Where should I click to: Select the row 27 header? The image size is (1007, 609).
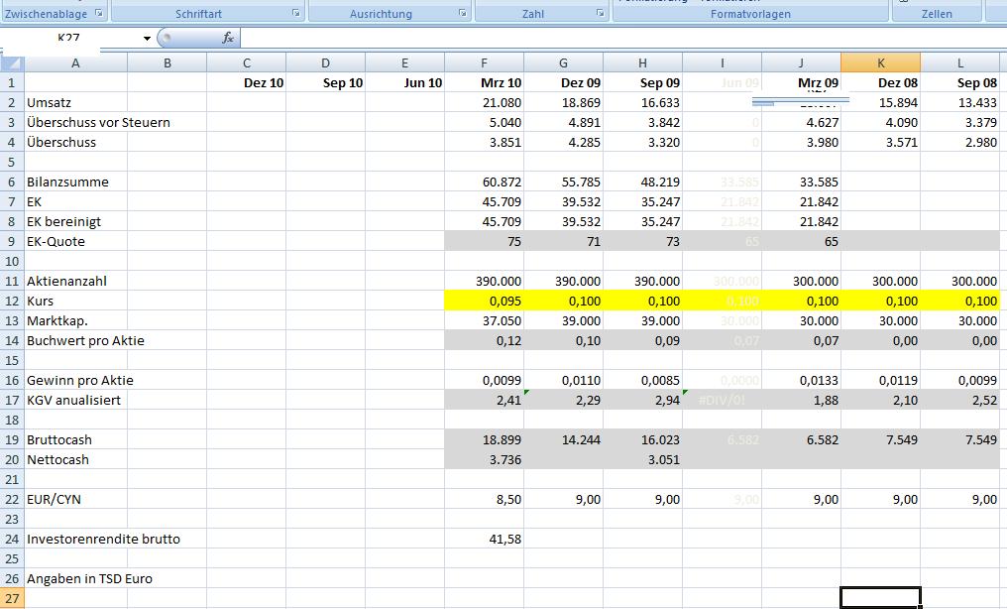pos(12,598)
